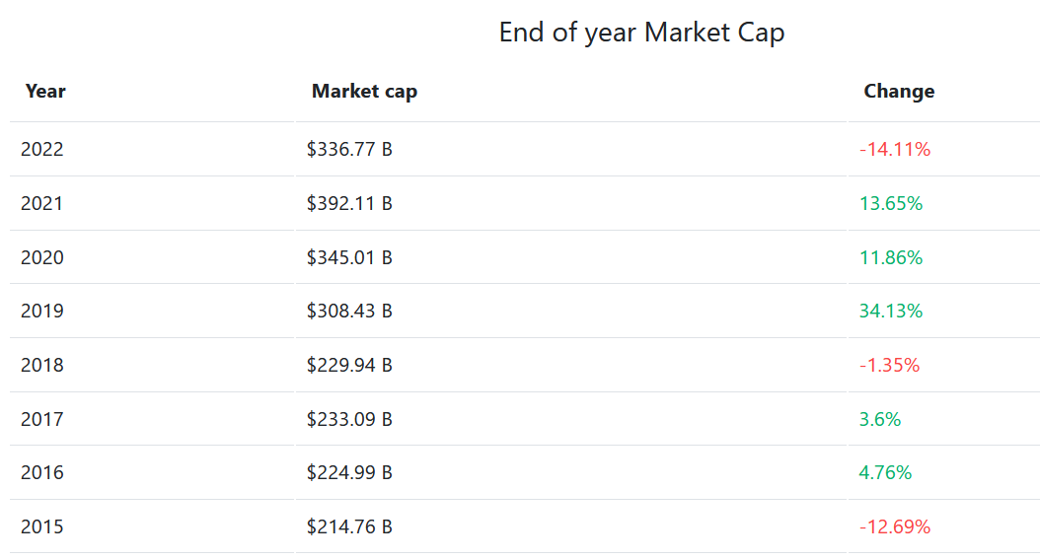
Task: Select the 2022 year cell
Action: (x=42, y=150)
